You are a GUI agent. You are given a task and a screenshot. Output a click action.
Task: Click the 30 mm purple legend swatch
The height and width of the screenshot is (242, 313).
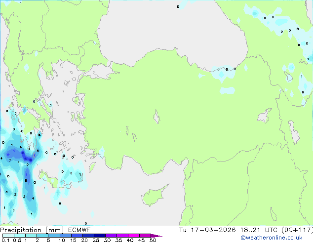pos(111,236)
